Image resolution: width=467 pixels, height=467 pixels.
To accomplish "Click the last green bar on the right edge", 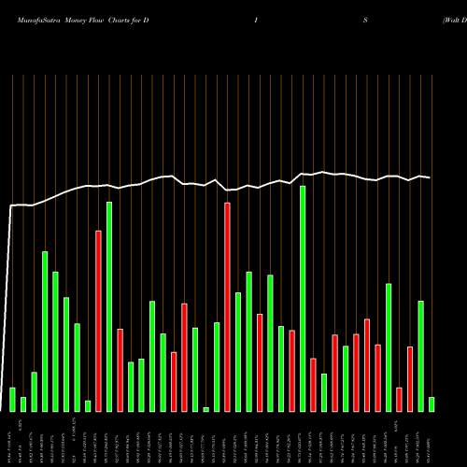I will tap(432, 404).
